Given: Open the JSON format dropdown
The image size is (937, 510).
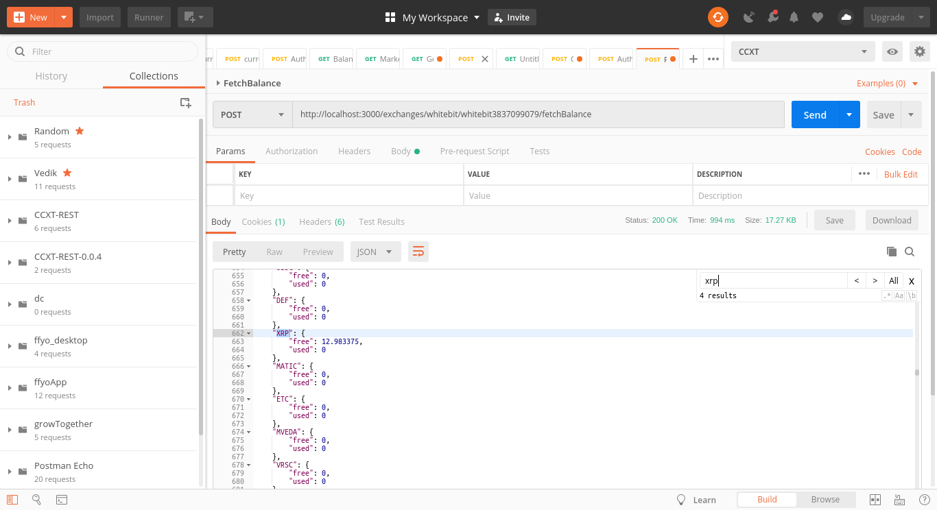Looking at the screenshot, I should pyautogui.click(x=375, y=252).
